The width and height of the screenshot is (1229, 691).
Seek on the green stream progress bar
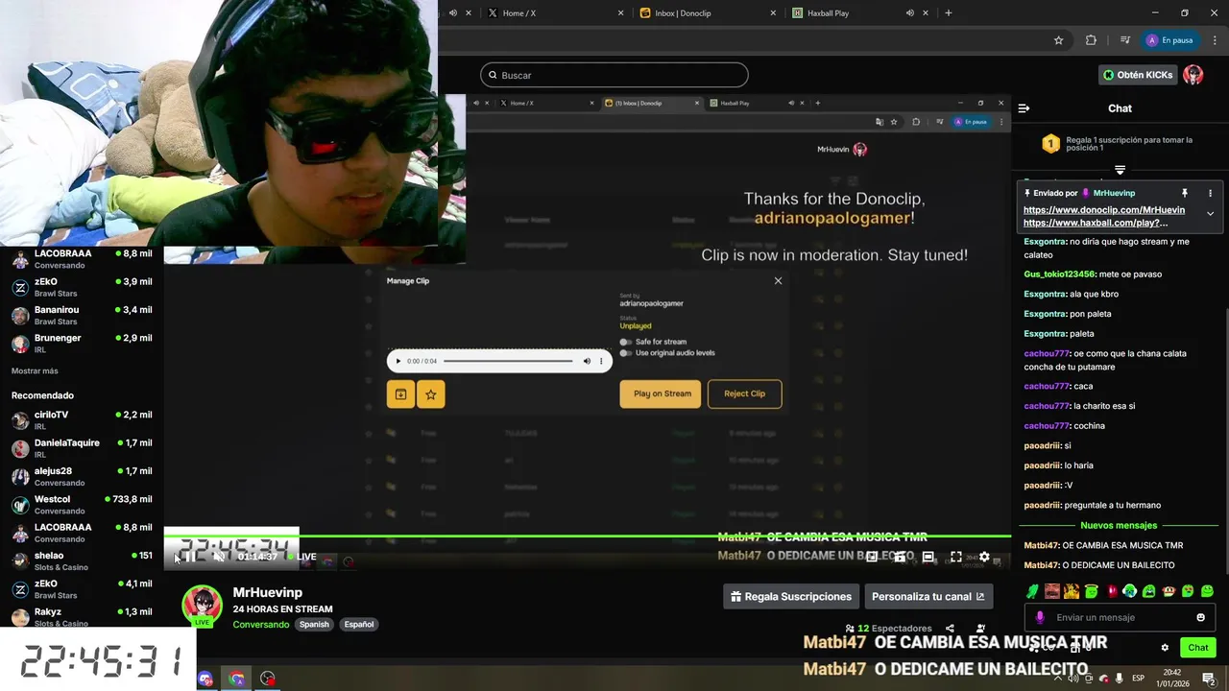[x=588, y=536]
